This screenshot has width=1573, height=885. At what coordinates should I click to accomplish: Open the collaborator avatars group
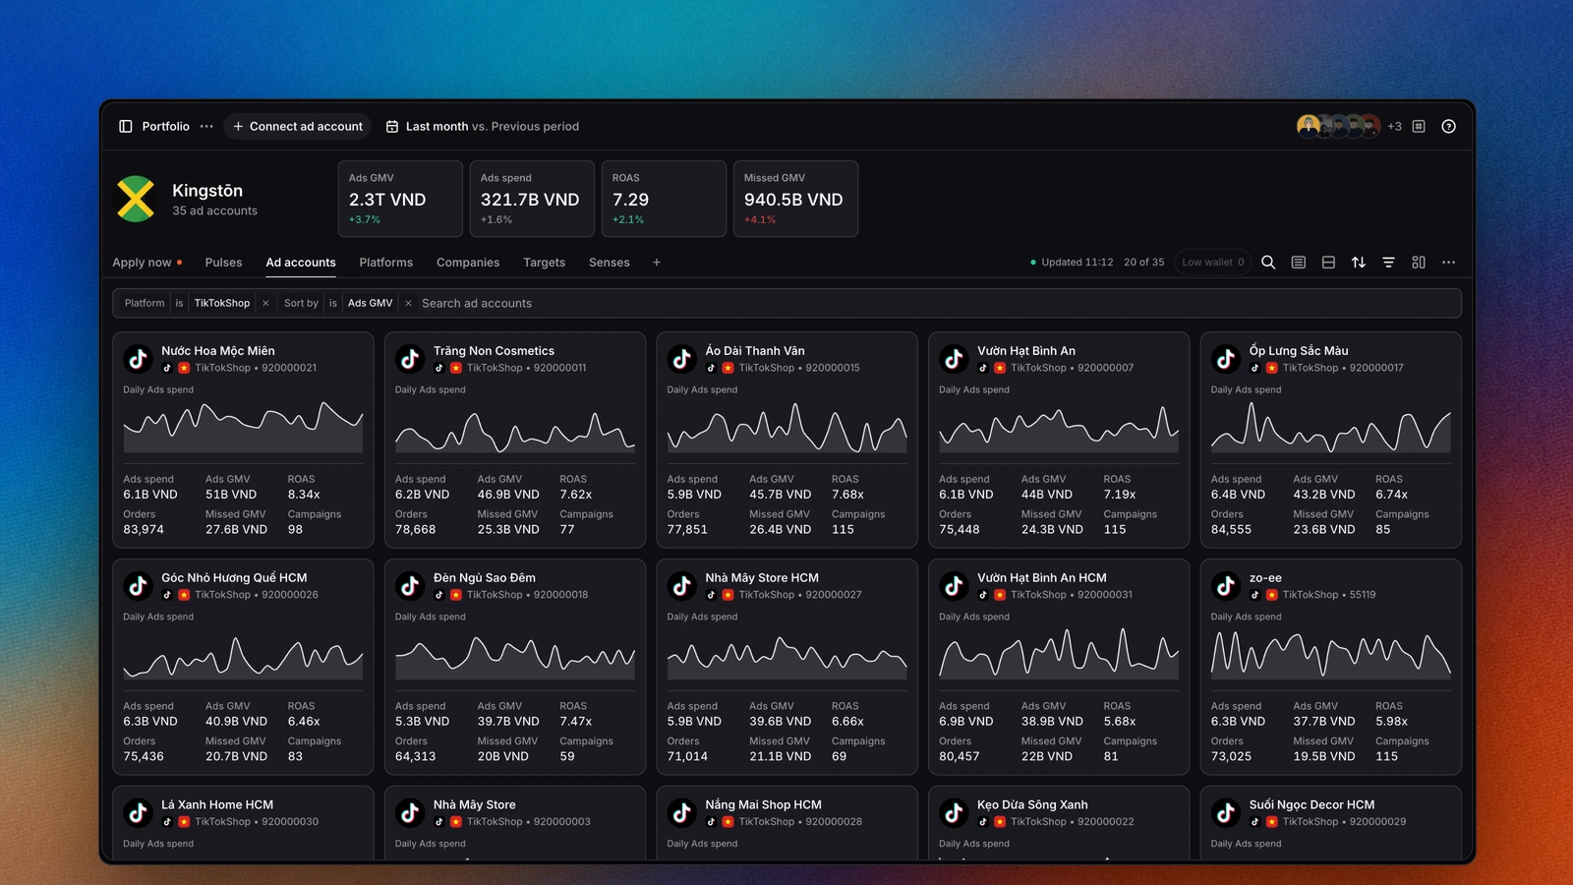[1338, 126]
